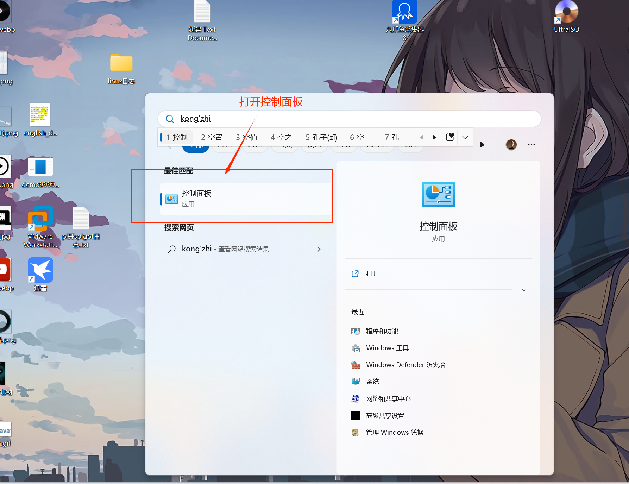The height and width of the screenshot is (484, 629).
Task: Open the 控制面板 best match result
Action: pos(246,199)
